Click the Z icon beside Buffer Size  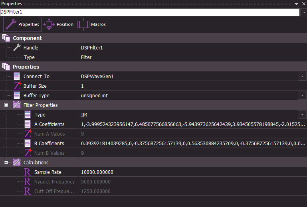(17, 86)
